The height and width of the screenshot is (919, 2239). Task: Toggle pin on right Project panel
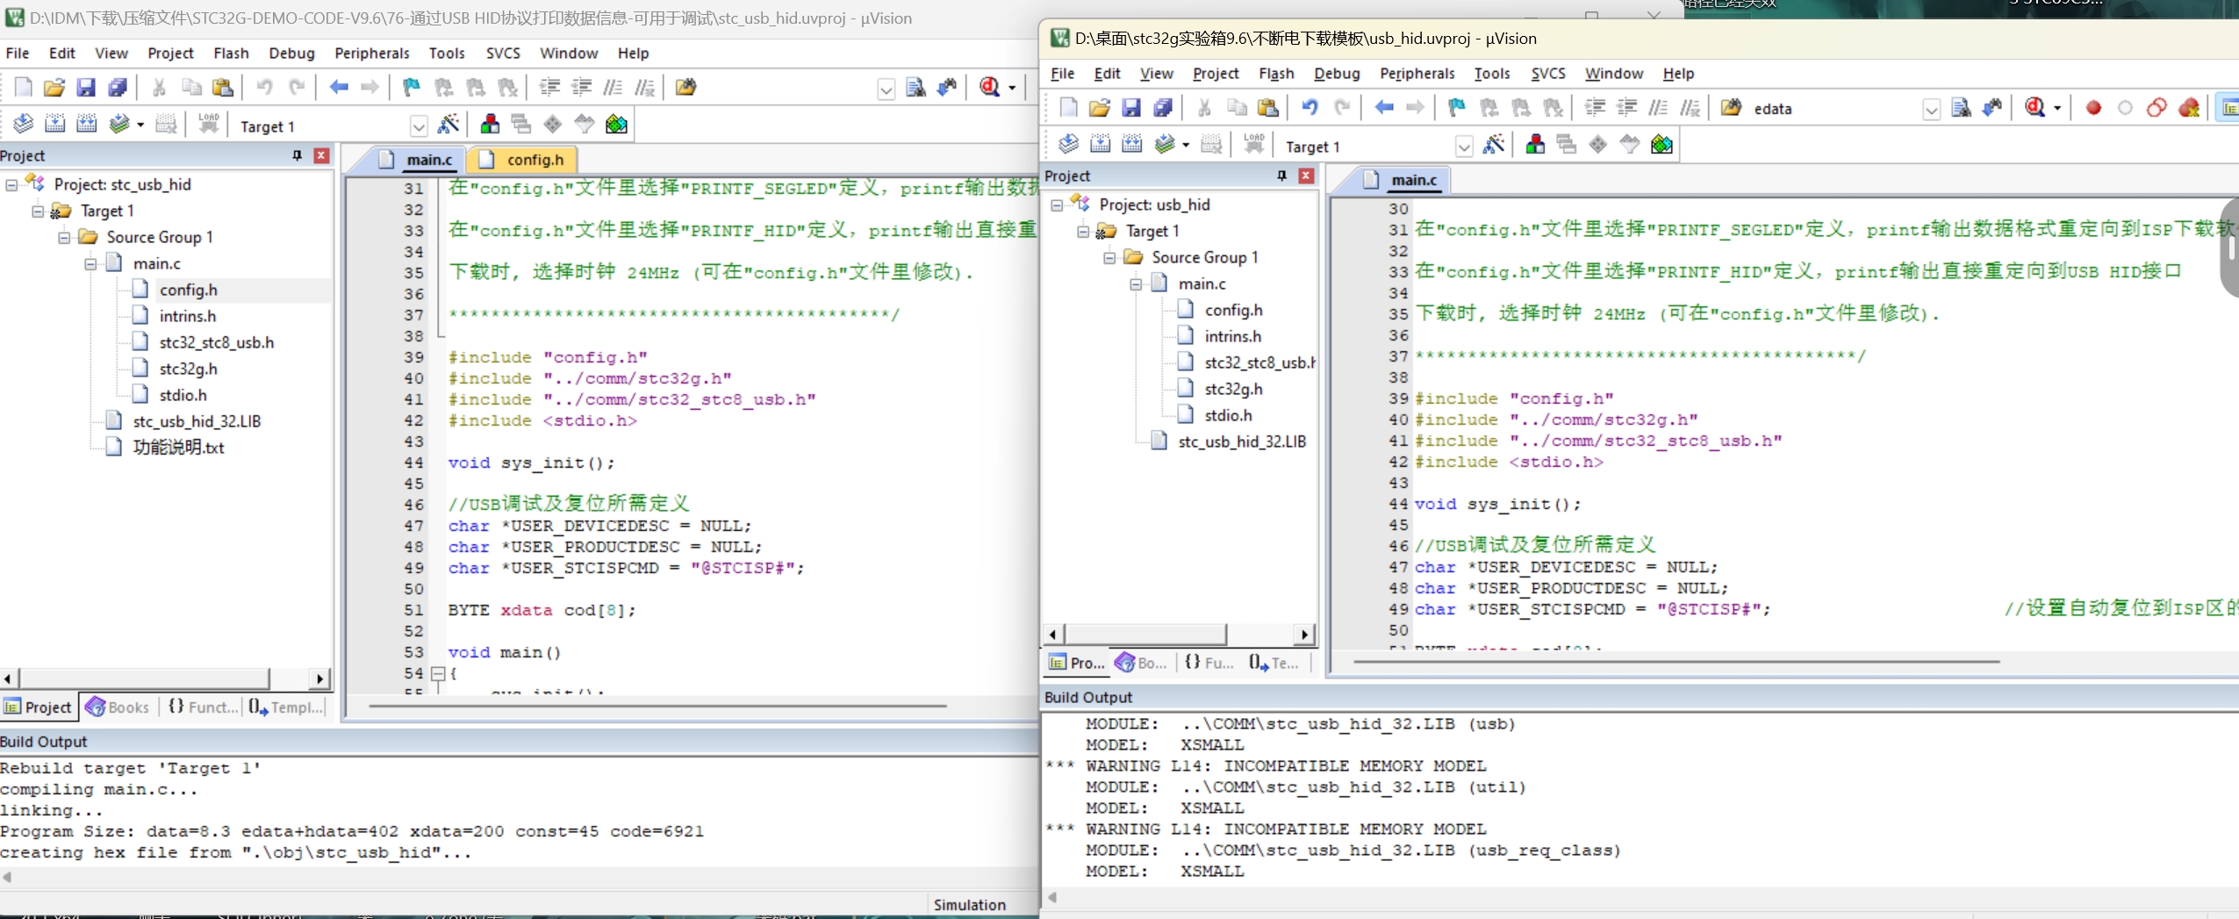click(x=1282, y=176)
